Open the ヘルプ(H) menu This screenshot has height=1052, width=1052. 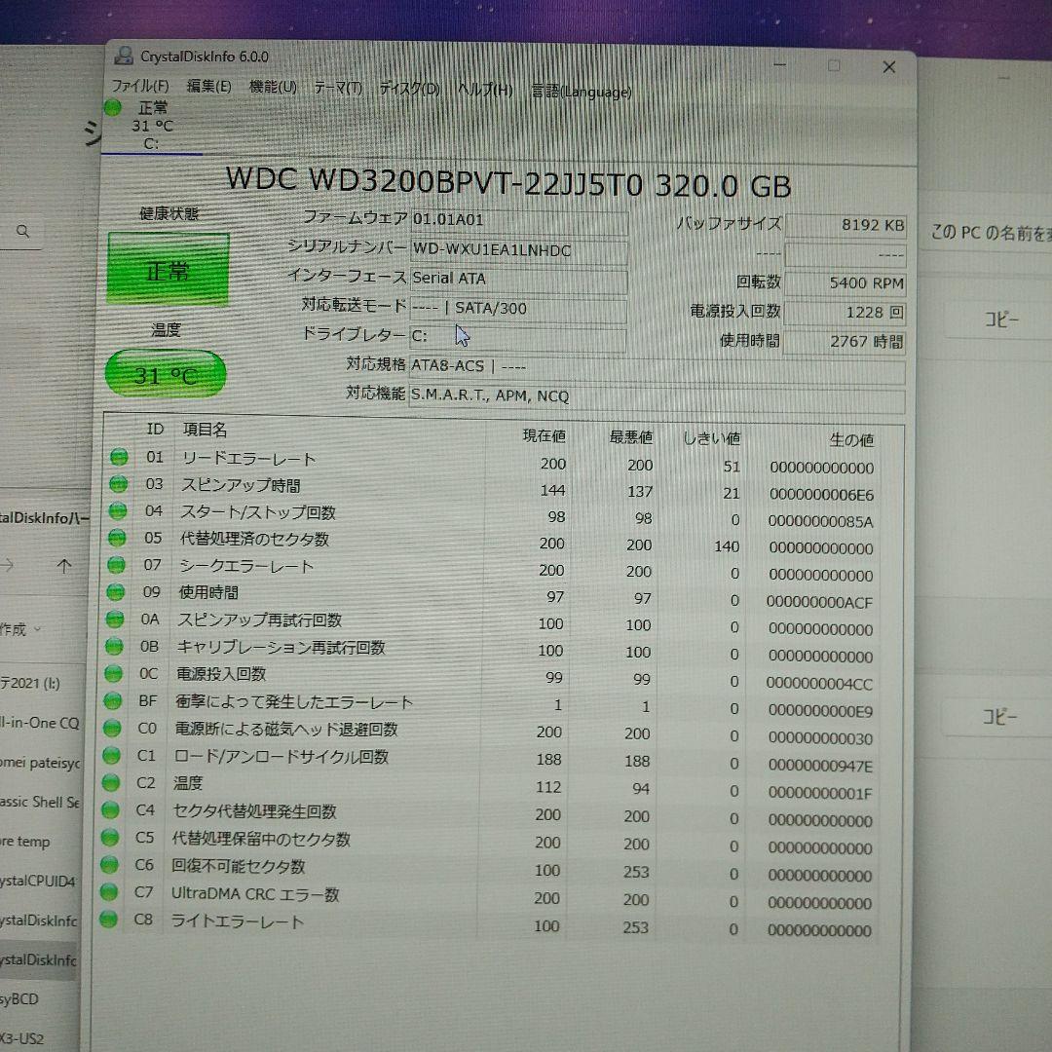tap(486, 90)
